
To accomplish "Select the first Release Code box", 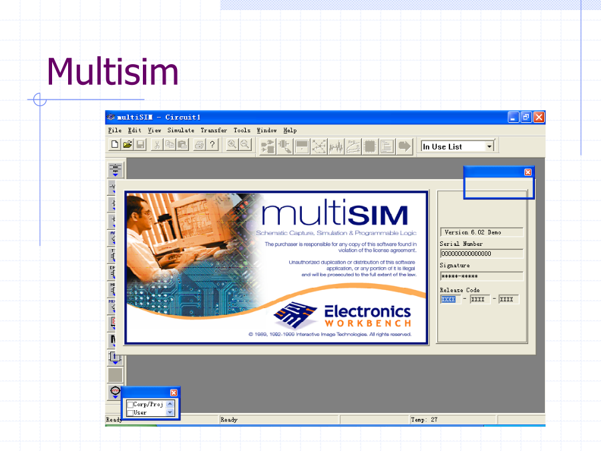I will pos(450,299).
